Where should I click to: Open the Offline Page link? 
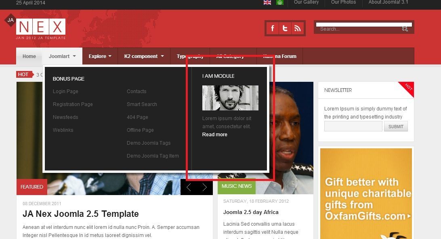click(x=140, y=130)
